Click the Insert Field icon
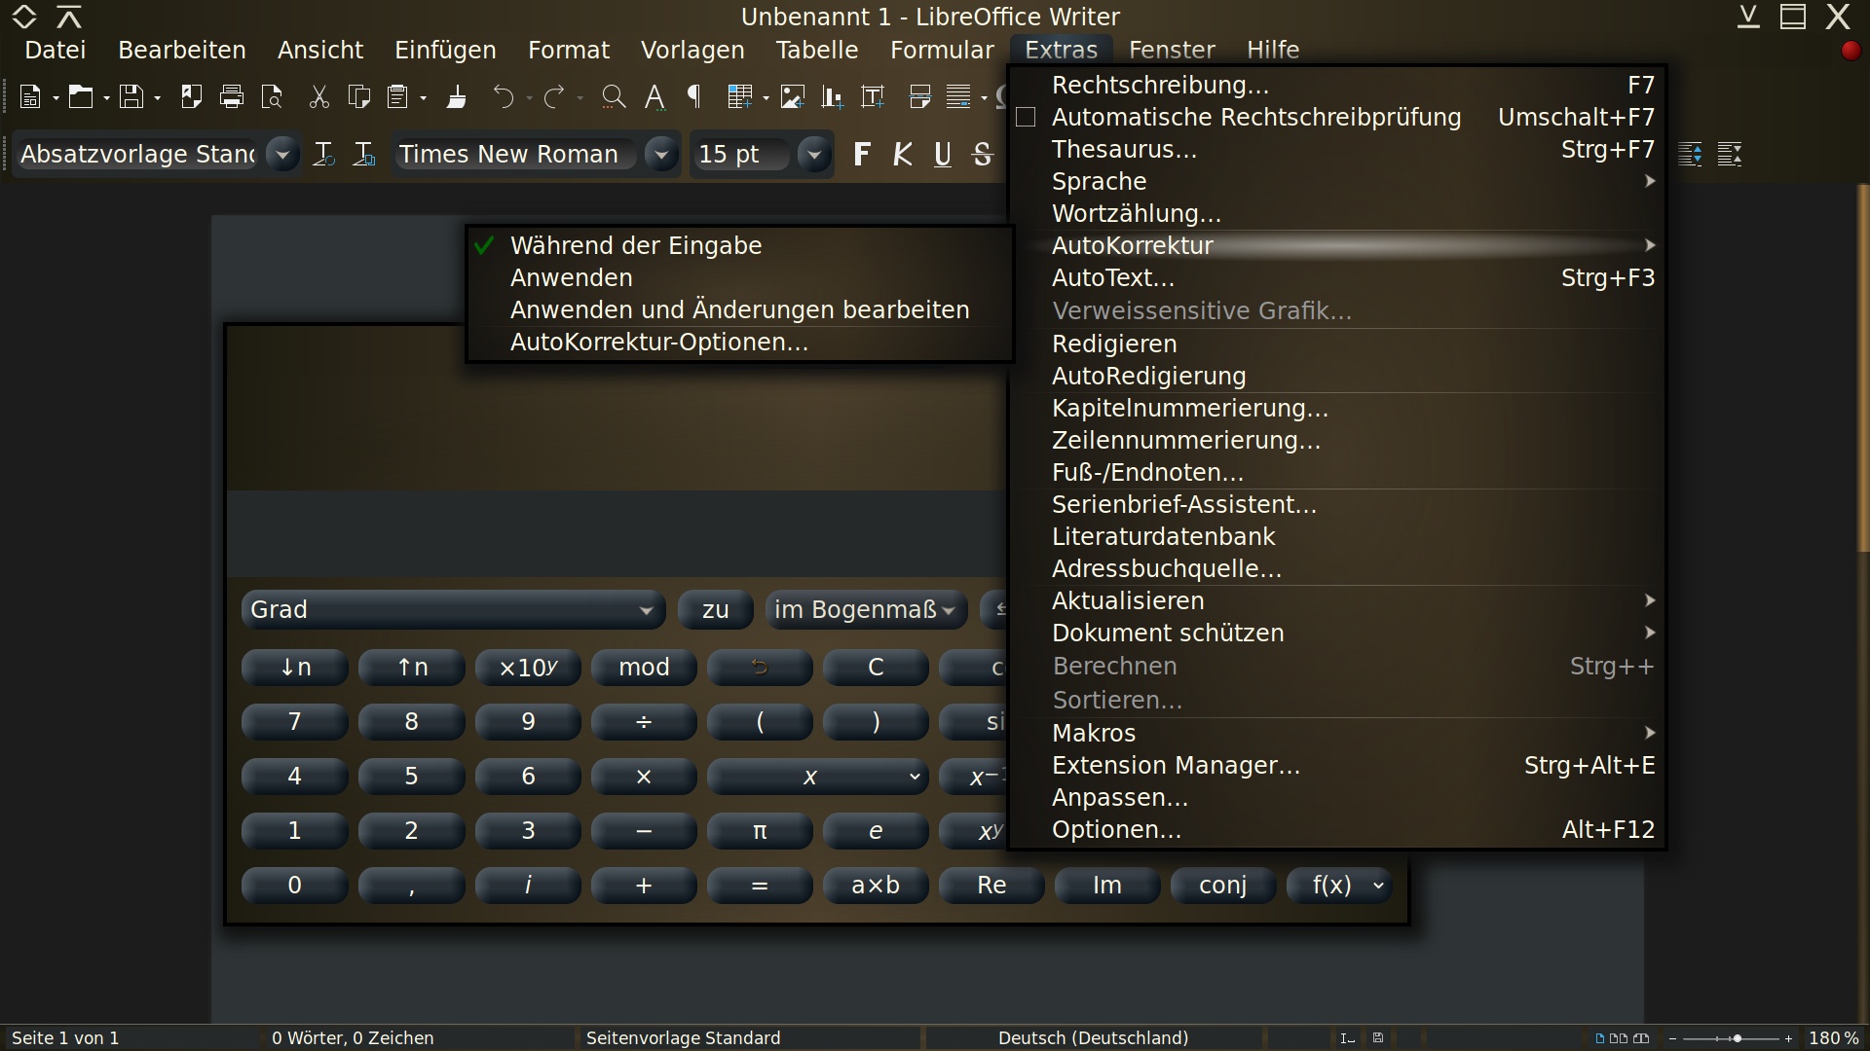This screenshot has width=1870, height=1051. point(959,96)
